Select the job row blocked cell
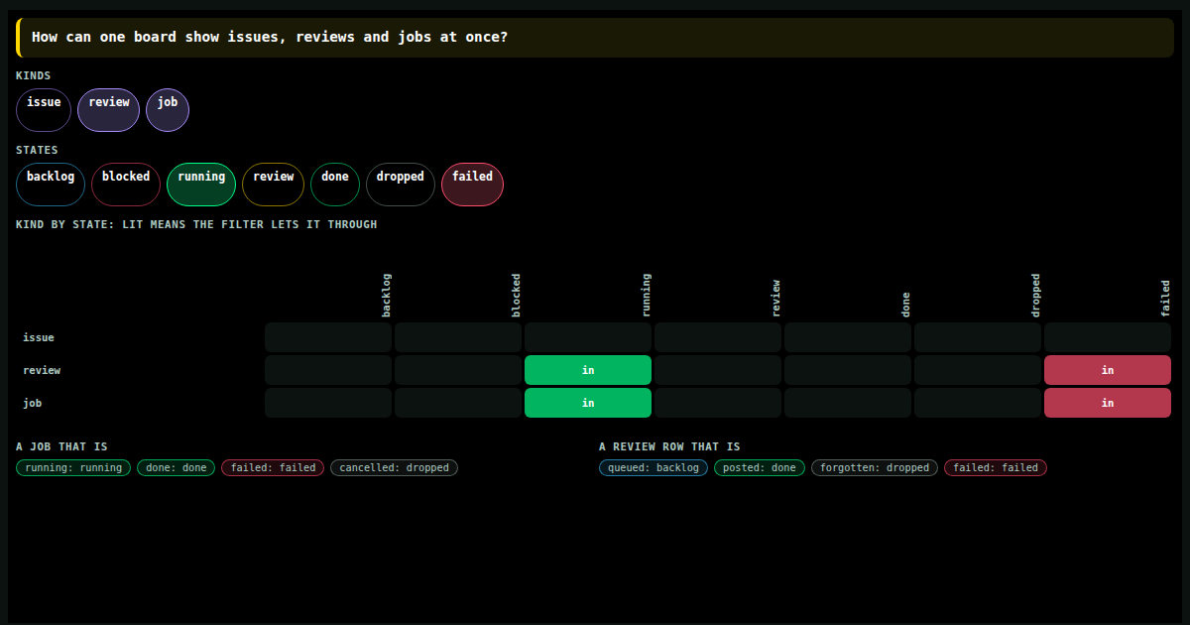The width and height of the screenshot is (1190, 625). coord(458,403)
